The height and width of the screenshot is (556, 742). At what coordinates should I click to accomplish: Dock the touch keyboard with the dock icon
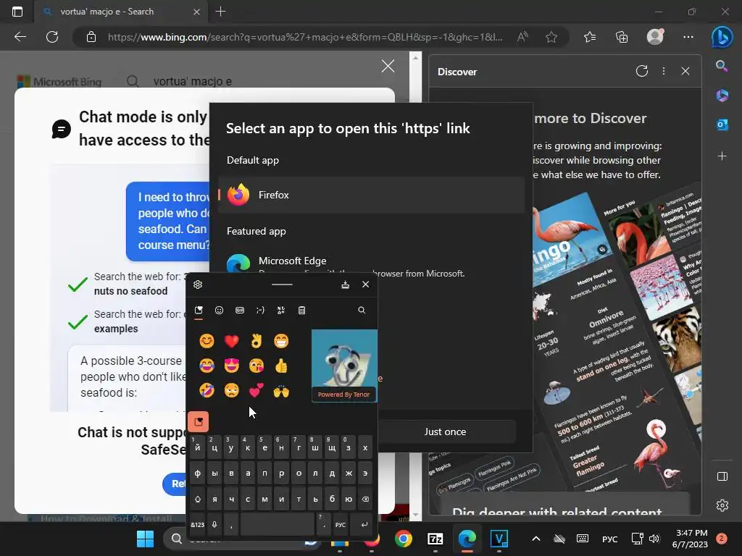[x=346, y=284]
